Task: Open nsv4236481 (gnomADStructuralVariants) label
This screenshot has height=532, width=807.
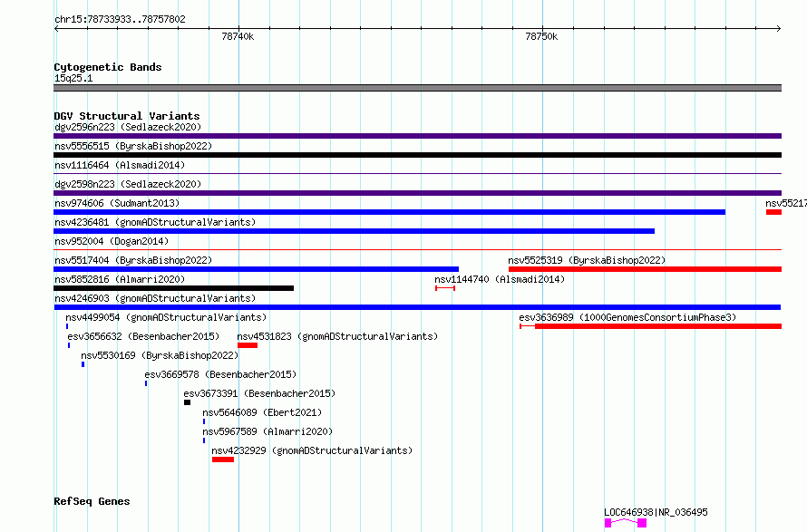Action: tap(155, 222)
